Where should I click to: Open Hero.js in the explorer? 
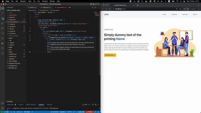coord(12,29)
